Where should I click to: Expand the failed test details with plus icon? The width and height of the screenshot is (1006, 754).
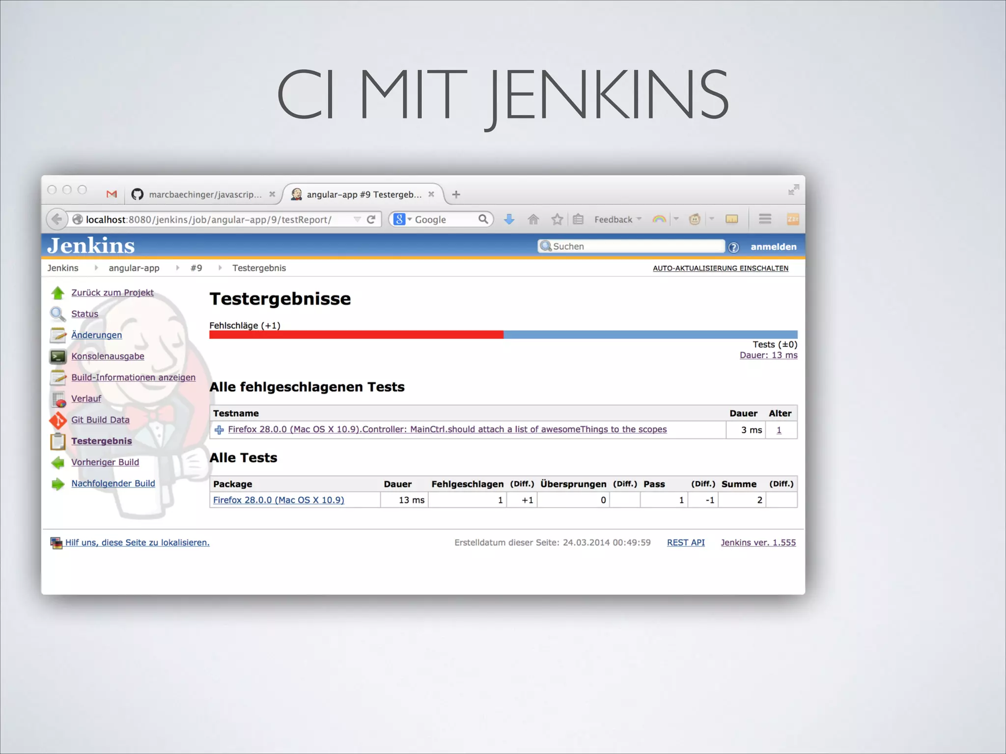click(x=219, y=431)
